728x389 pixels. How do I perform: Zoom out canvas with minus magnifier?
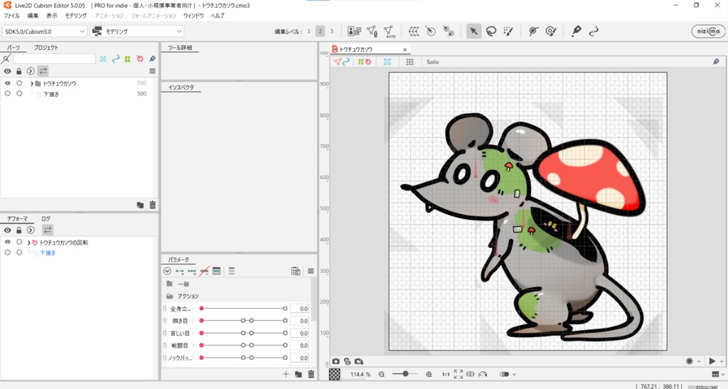click(x=382, y=374)
